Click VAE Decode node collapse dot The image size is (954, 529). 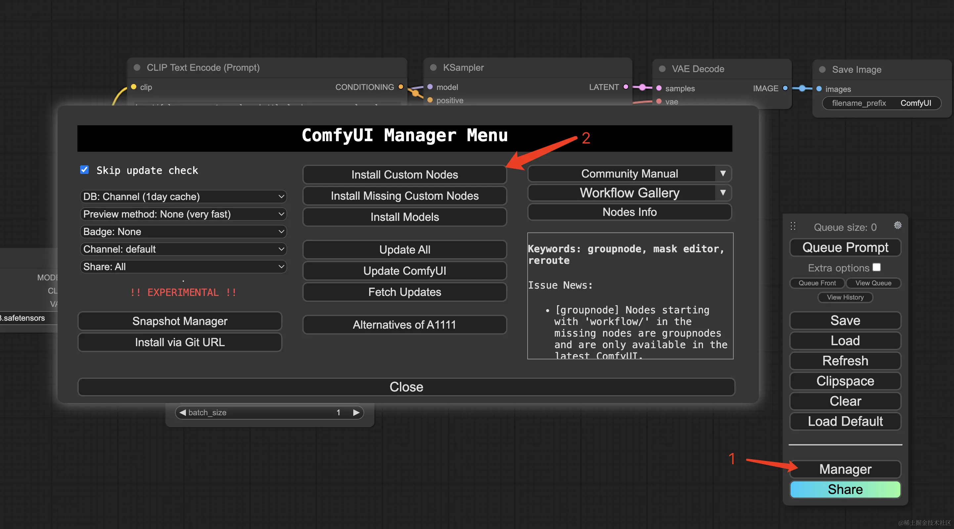tap(662, 69)
